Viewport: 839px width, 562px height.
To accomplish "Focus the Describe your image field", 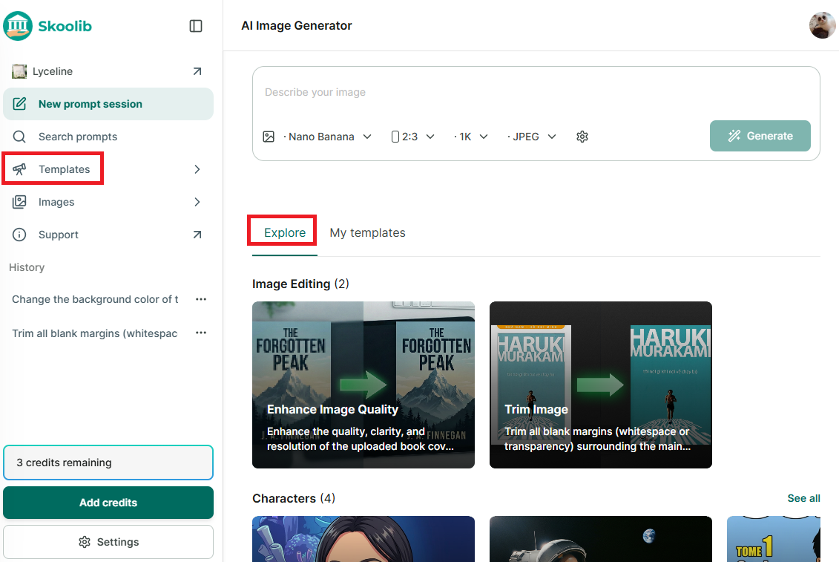I will tap(536, 92).
